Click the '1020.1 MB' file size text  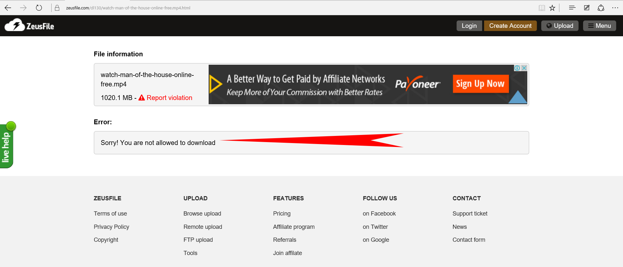(x=116, y=98)
